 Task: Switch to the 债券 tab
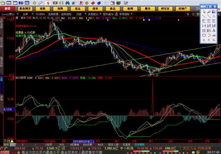point(95,9)
